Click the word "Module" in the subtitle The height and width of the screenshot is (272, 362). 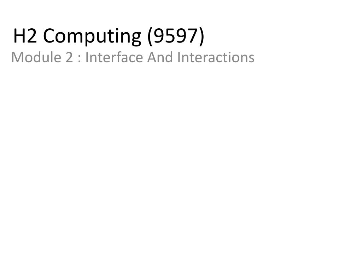[36, 57]
